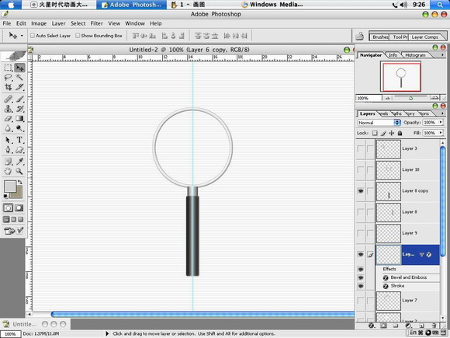Show Layer 7 visibility

(x=361, y=301)
